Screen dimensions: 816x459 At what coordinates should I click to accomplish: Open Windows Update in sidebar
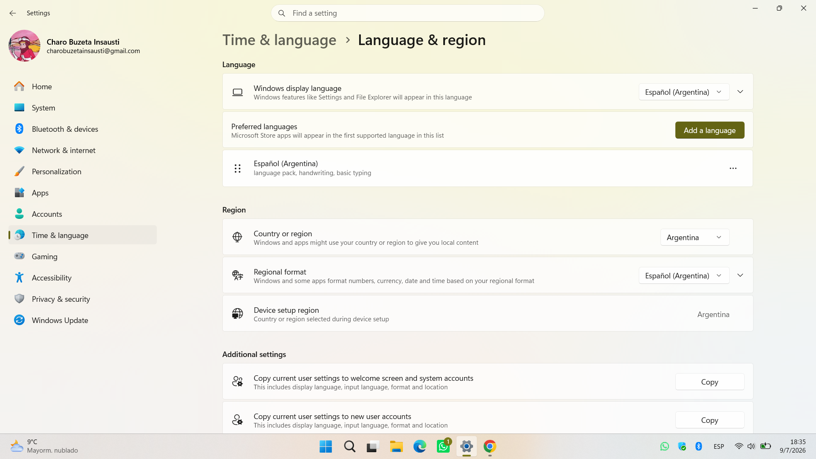click(82, 320)
